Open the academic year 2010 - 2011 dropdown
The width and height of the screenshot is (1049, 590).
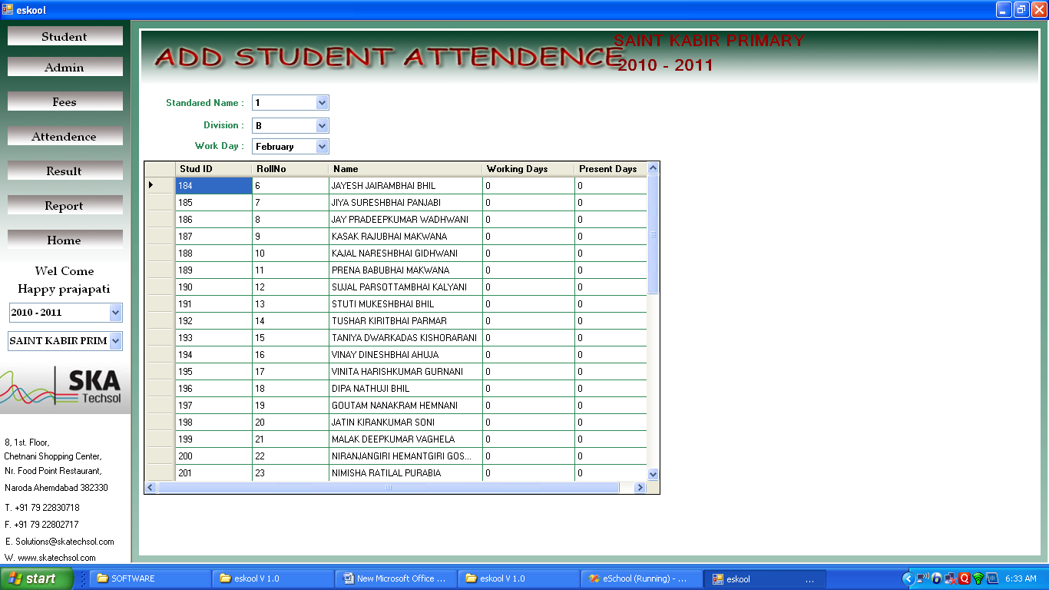(x=115, y=313)
